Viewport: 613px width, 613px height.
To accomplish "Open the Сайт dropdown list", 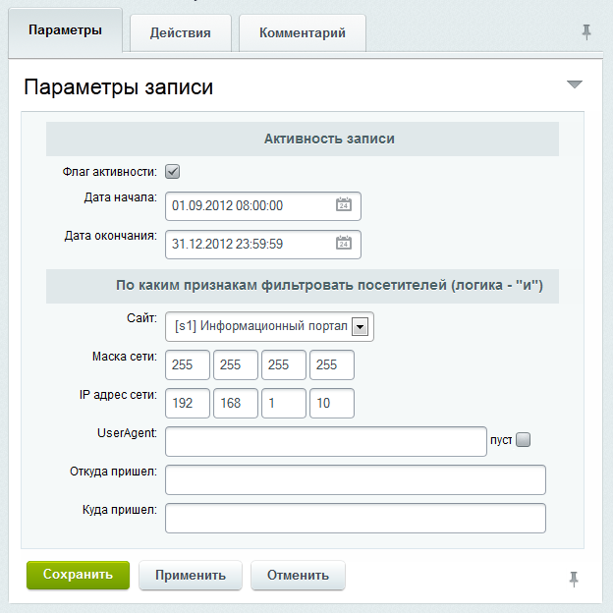I will (x=360, y=327).
